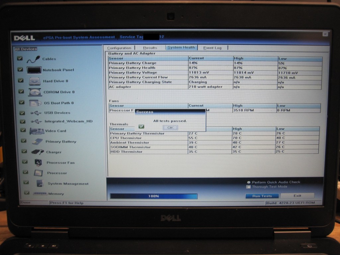This screenshot has width=340, height=255.
Task: Uncheck the Video Card checkbox
Action: tap(23, 130)
